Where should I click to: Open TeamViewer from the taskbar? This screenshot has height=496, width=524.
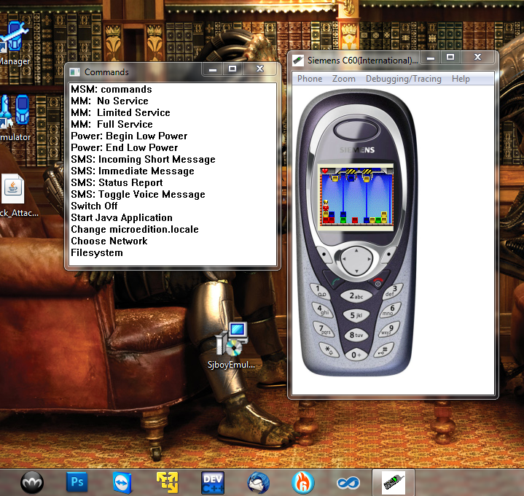pos(122,483)
